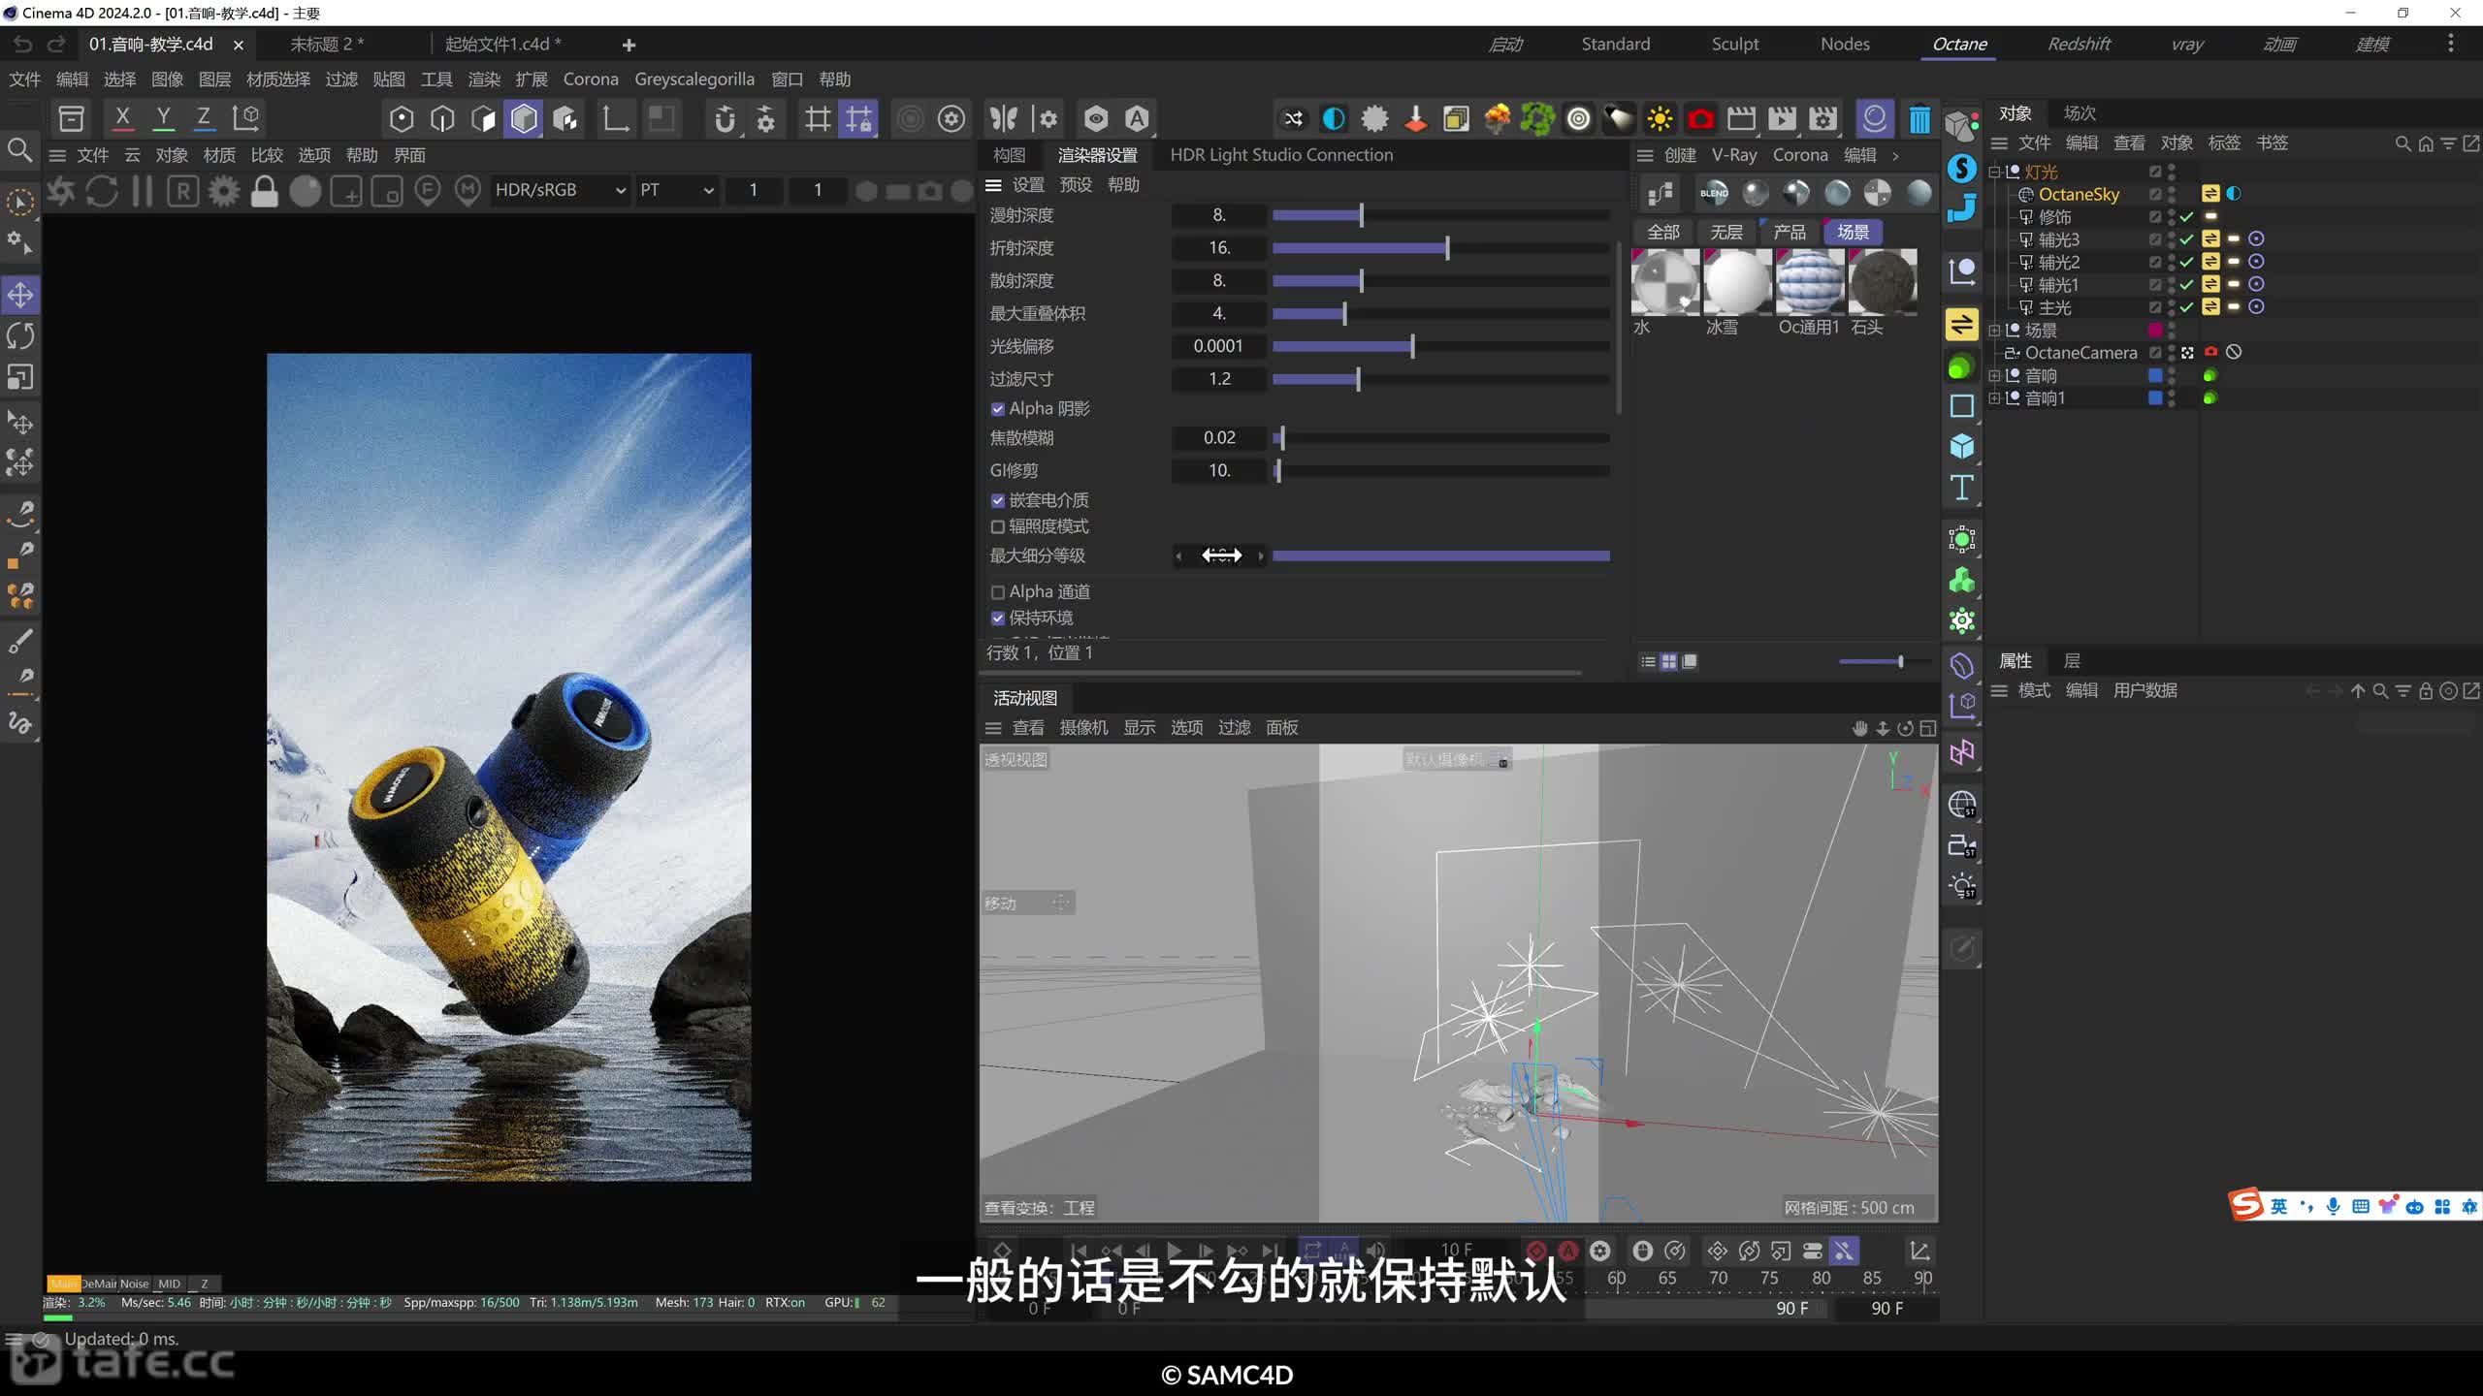Collapse the 灯光 group in object tree
This screenshot has width=2483, height=1396.
pyautogui.click(x=1994, y=172)
